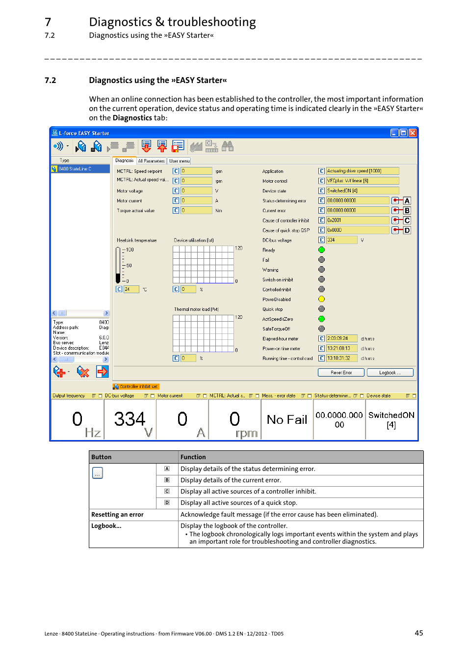The width and height of the screenshot is (468, 663).
Task: Click the Cause of controller inhibit value 0x2001
Action: click(358, 221)
